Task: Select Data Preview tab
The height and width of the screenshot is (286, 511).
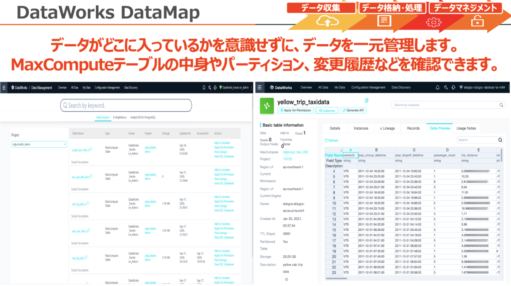Action: [440, 128]
